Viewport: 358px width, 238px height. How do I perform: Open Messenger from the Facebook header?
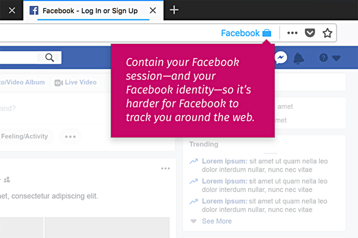[x=281, y=58]
